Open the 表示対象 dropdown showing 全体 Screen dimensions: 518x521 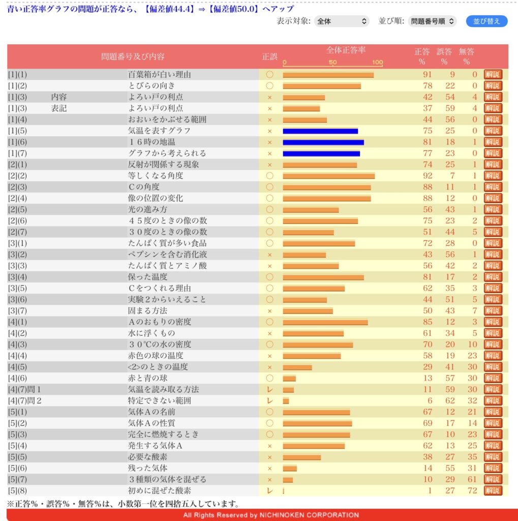click(341, 21)
